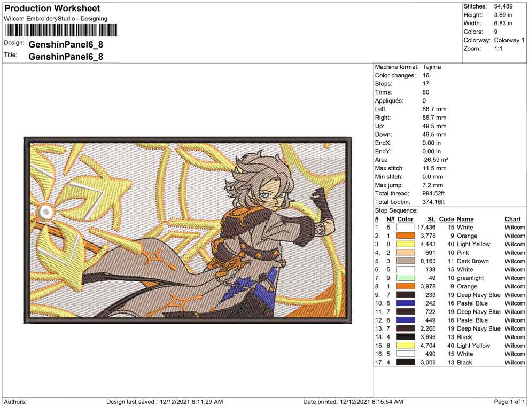Click the Down: margin label
The image size is (529, 407).
[x=384, y=135]
